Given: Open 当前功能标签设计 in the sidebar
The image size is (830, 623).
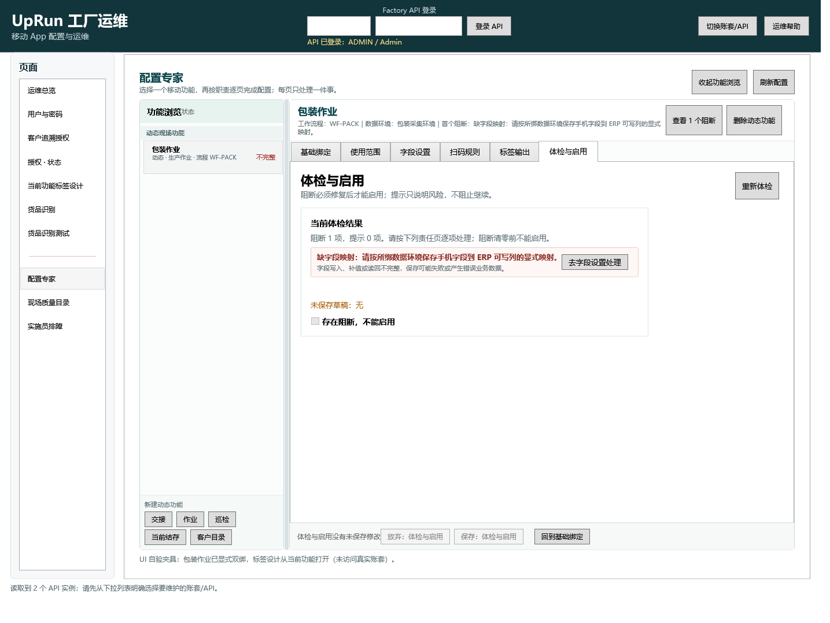Looking at the screenshot, I should (62, 186).
